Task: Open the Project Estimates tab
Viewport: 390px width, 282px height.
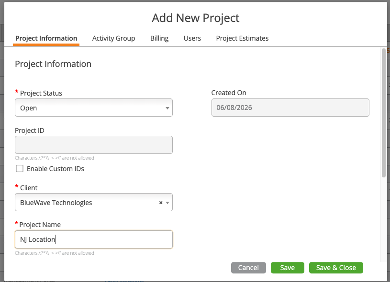Action: point(242,38)
